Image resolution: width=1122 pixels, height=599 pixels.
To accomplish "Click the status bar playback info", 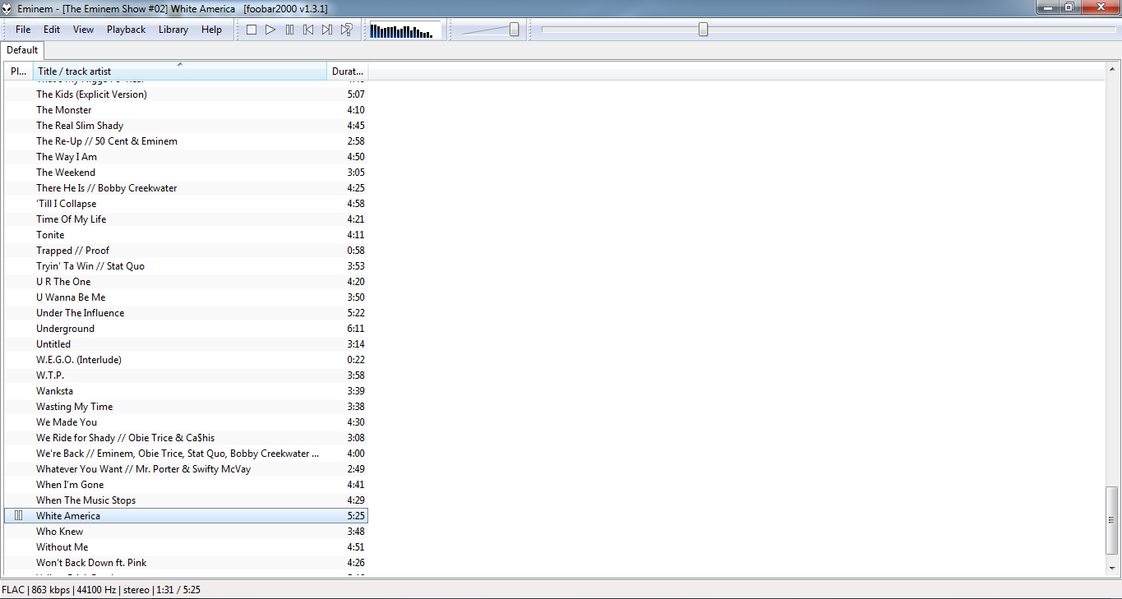I will (x=101, y=590).
